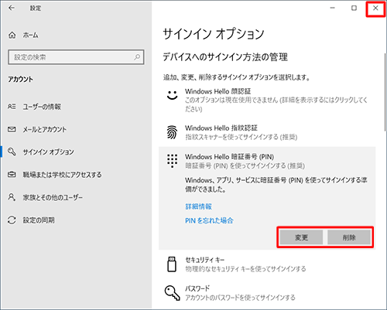Click the briefcase icon for 職場または学校にアクセスする
Viewport: 387px width, 310px height.
(x=12, y=175)
